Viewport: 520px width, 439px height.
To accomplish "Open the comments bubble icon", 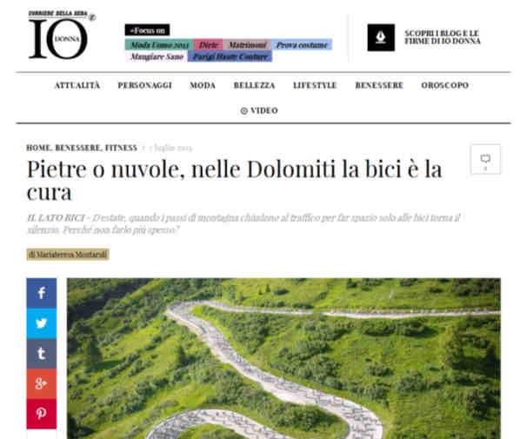I will (x=485, y=159).
